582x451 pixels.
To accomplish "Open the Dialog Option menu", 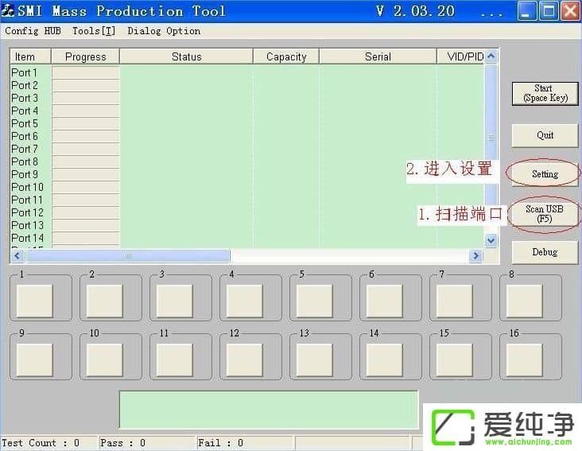I will tap(164, 31).
